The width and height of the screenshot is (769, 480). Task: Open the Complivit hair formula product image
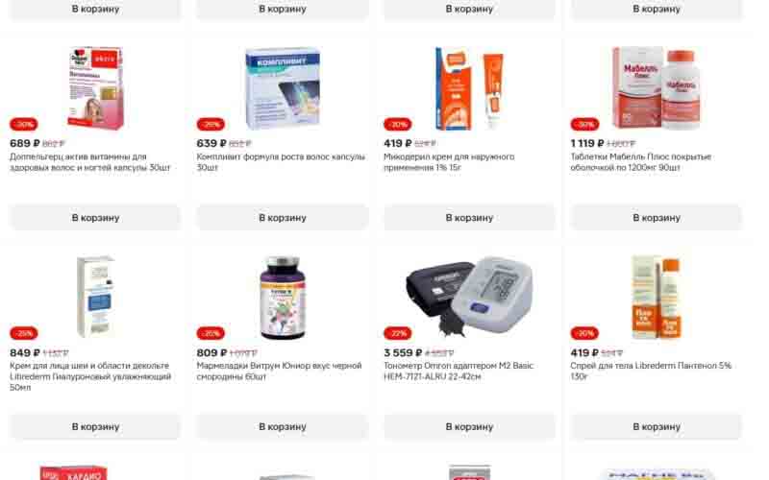[283, 88]
